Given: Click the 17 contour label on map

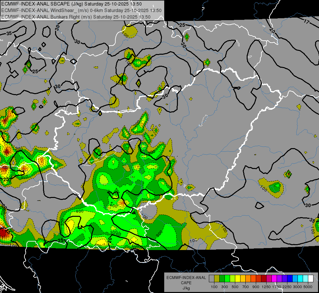Looking at the screenshot, I should click(x=307, y=21).
